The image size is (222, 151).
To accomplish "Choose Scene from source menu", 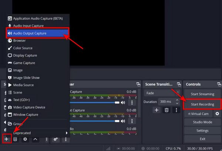I will click(x=38, y=92).
